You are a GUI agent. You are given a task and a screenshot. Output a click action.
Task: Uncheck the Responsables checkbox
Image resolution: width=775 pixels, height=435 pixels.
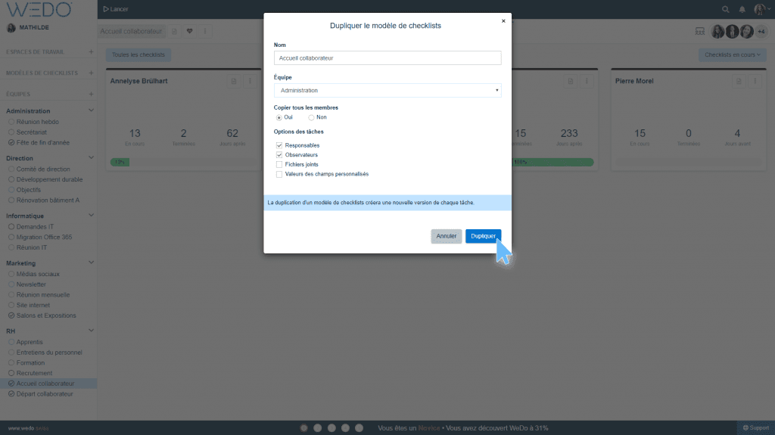coord(279,145)
